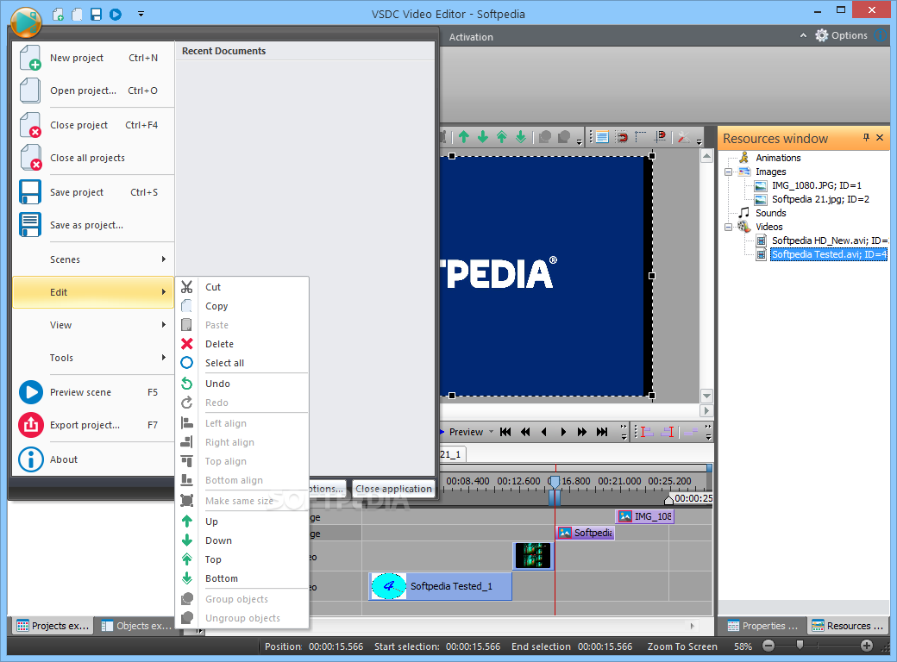The width and height of the screenshot is (897, 662).
Task: Expand the Tools submenu
Action: (93, 358)
